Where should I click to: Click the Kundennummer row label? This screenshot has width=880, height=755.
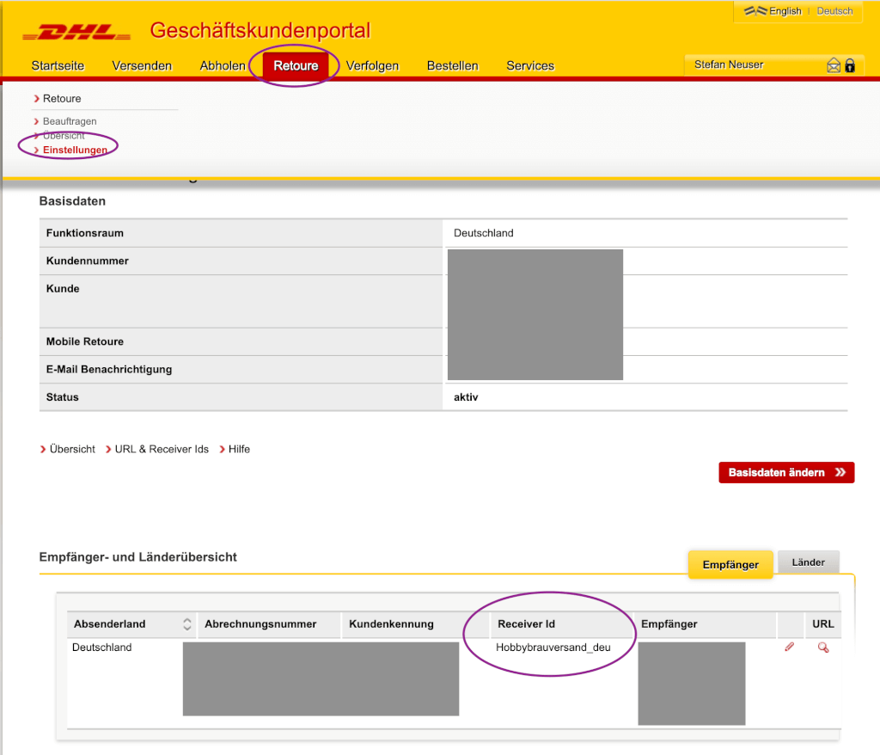pos(87,261)
